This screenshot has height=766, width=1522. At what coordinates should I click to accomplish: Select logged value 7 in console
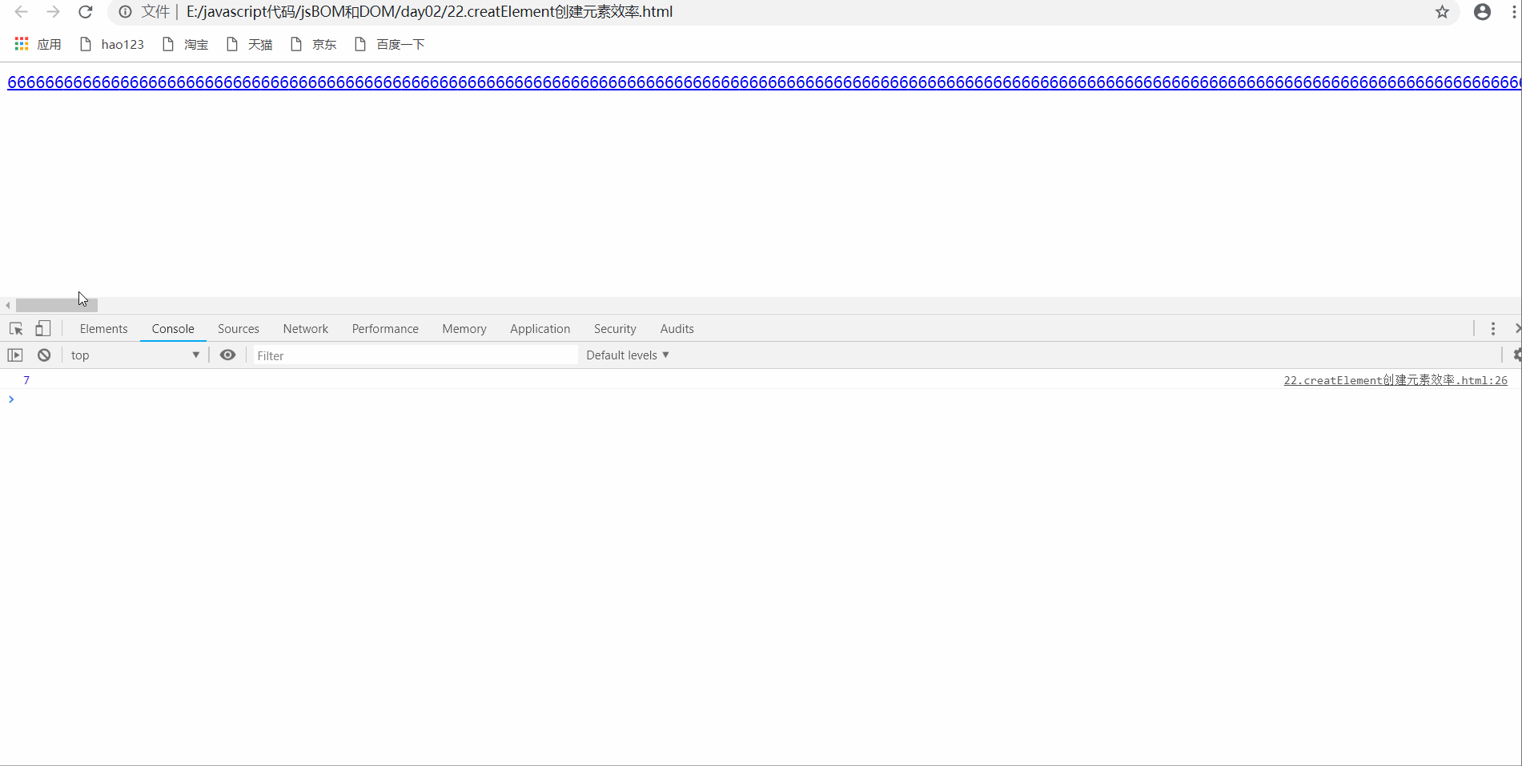pyautogui.click(x=26, y=380)
